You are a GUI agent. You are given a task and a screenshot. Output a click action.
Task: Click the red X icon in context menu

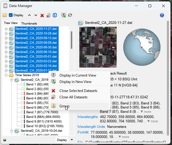[x=53, y=91]
